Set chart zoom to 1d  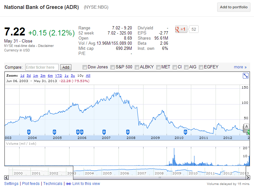click(22, 76)
